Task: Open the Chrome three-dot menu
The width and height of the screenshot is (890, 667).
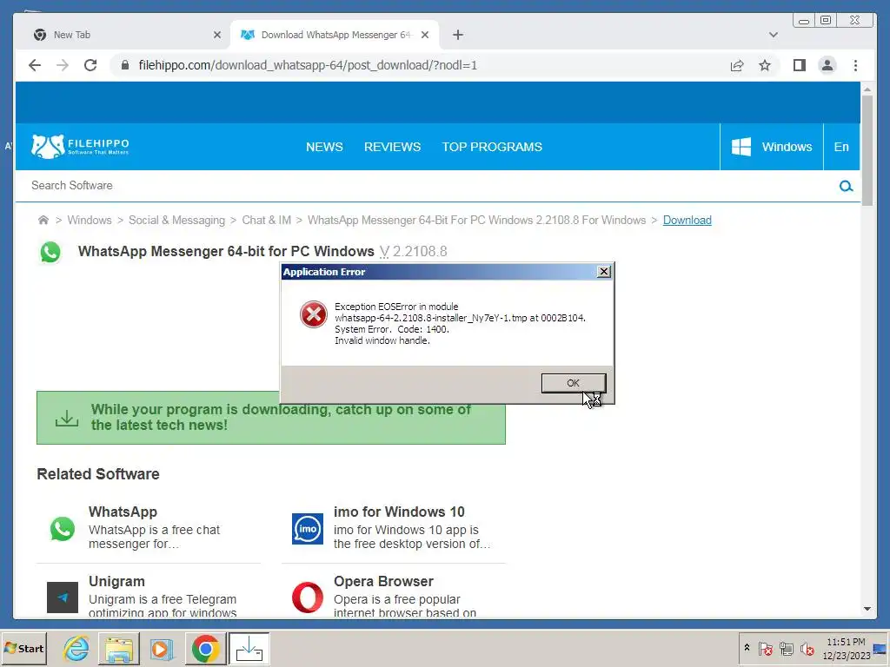Action: (x=855, y=65)
